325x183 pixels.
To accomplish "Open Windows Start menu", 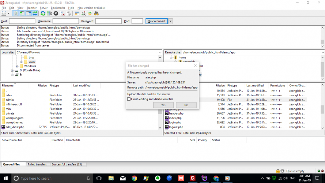I will 5,178.
